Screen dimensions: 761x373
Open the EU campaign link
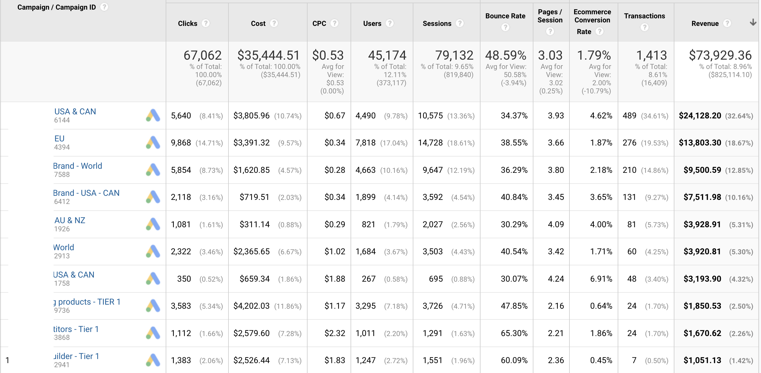point(59,138)
